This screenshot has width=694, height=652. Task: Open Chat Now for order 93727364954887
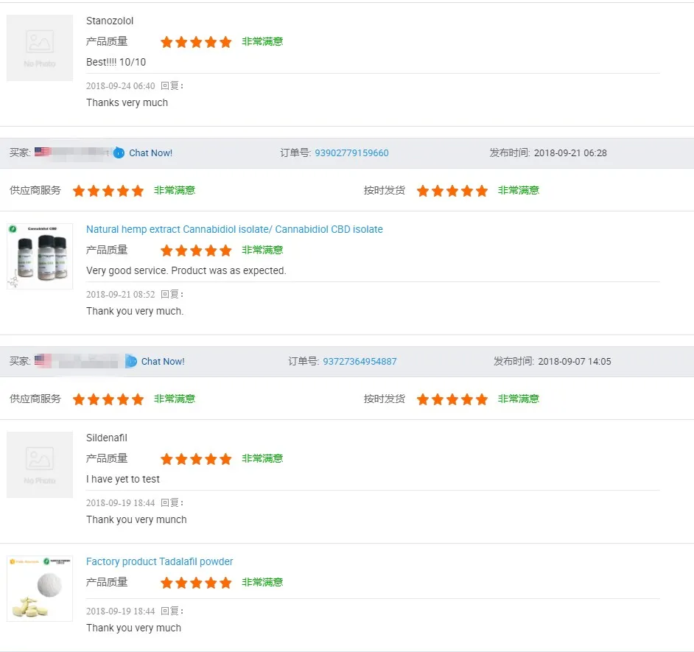[x=163, y=362]
